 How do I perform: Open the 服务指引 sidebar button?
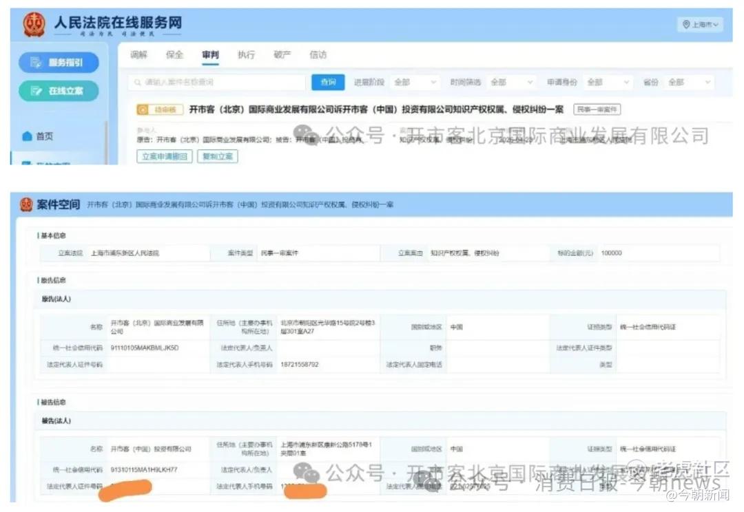tap(59, 63)
